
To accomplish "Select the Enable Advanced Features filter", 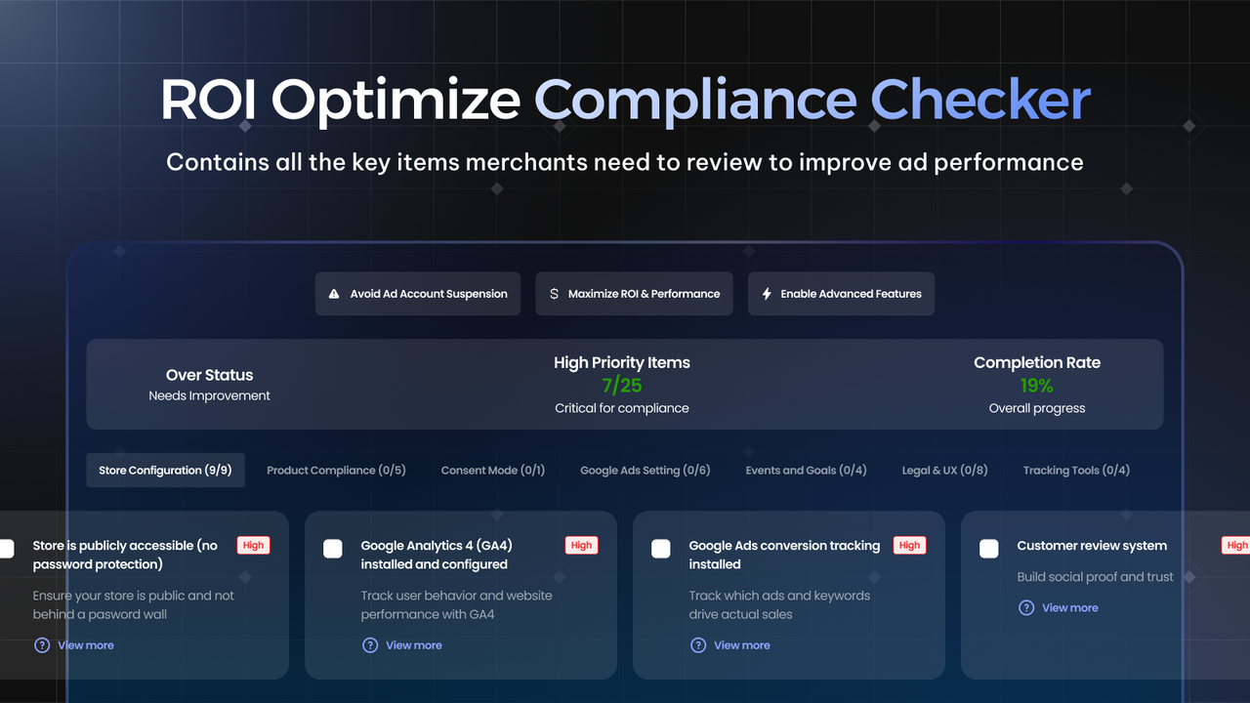I will (841, 294).
